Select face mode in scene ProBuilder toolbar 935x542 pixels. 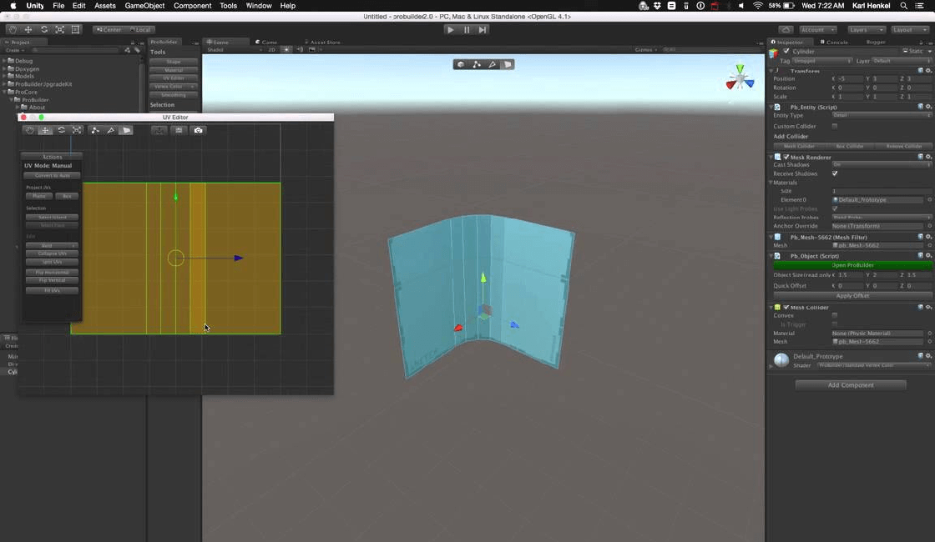pyautogui.click(x=508, y=64)
